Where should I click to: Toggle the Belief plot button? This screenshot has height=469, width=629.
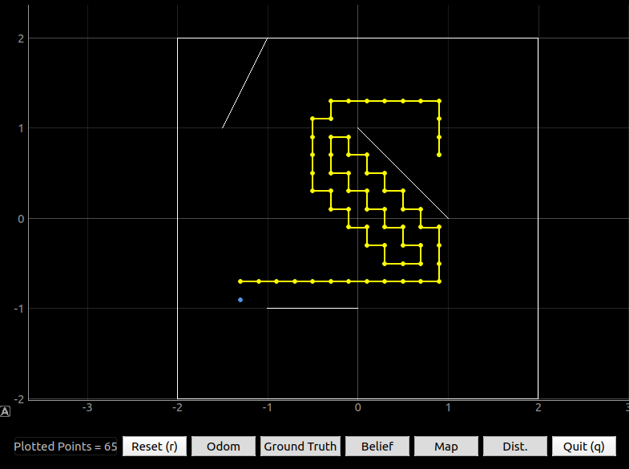pos(377,447)
